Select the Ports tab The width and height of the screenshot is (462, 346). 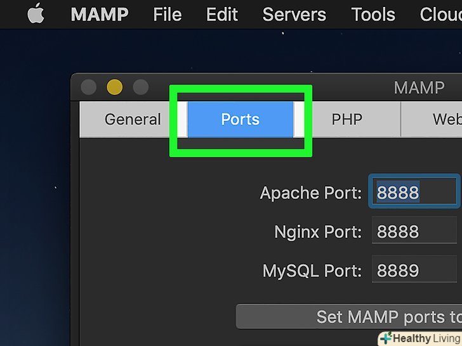tap(240, 119)
